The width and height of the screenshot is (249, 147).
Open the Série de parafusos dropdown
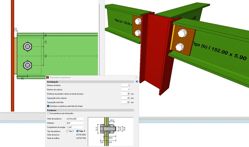[x=76, y=119]
